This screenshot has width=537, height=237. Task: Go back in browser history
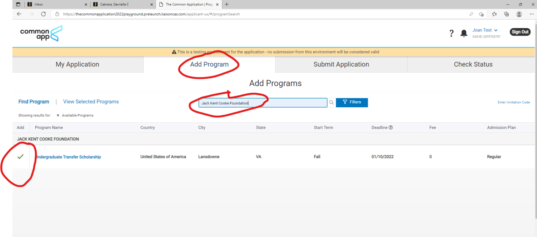(x=19, y=14)
